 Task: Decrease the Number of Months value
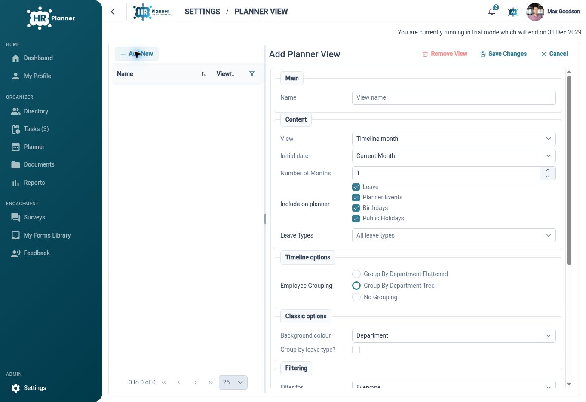(x=548, y=177)
